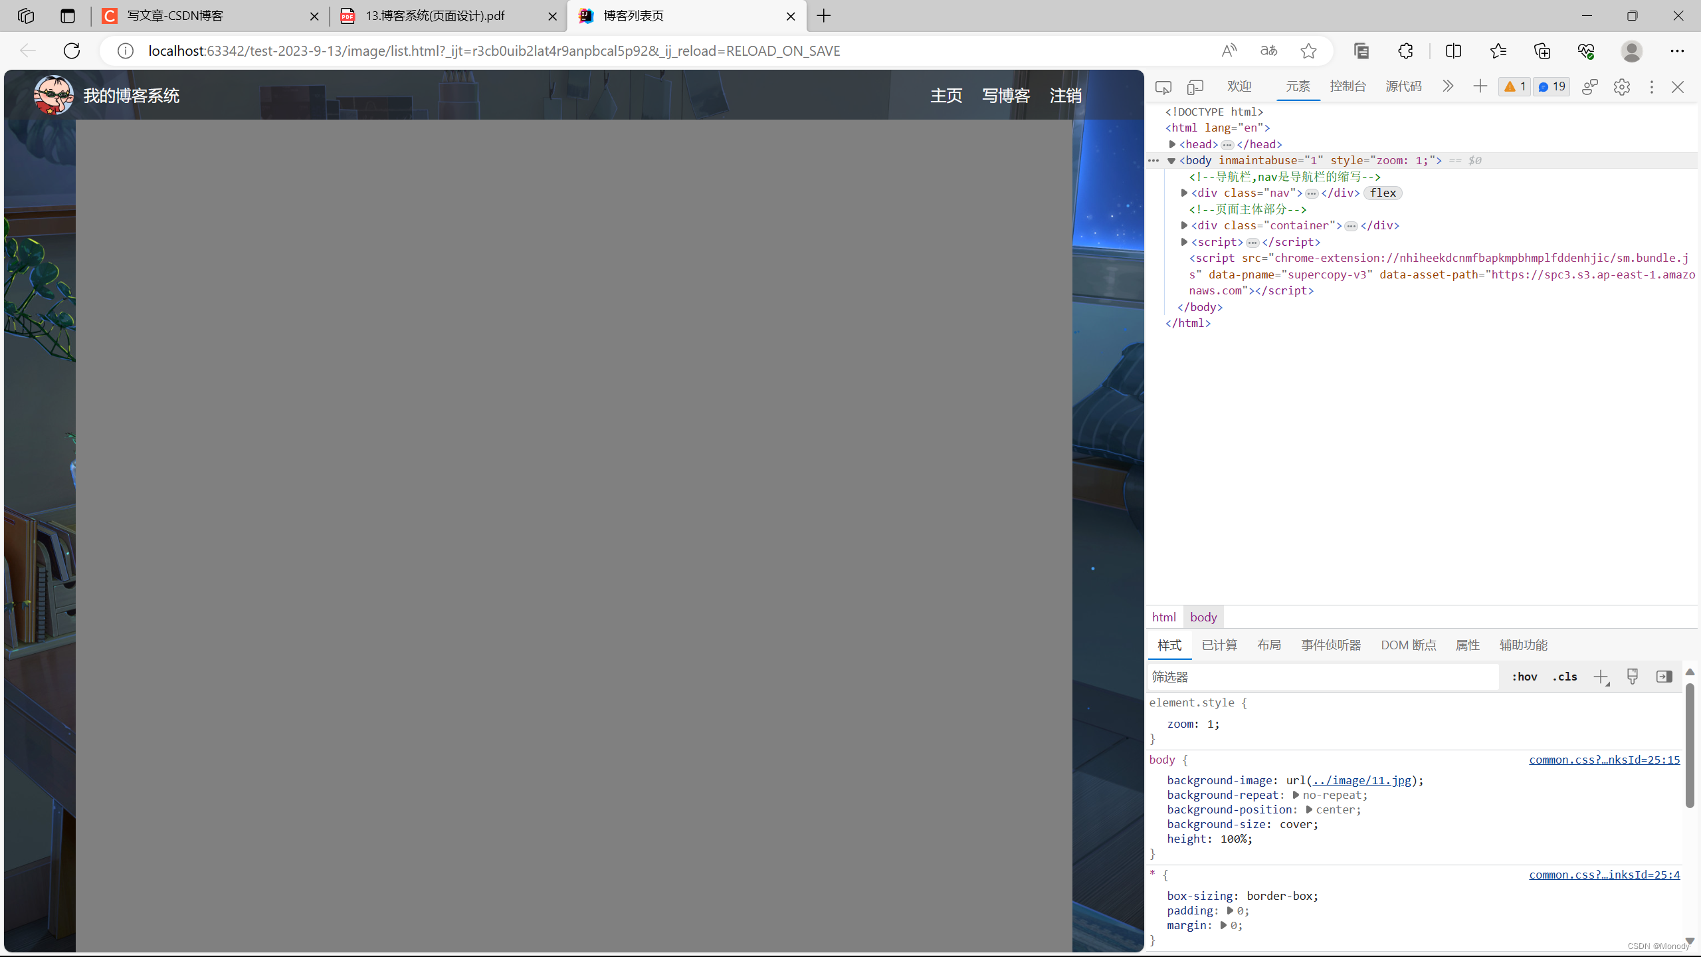The width and height of the screenshot is (1701, 957).
Task: Open the collections icon
Action: click(1542, 51)
